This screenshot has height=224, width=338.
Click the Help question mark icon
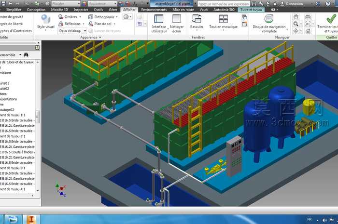pos(328,4)
